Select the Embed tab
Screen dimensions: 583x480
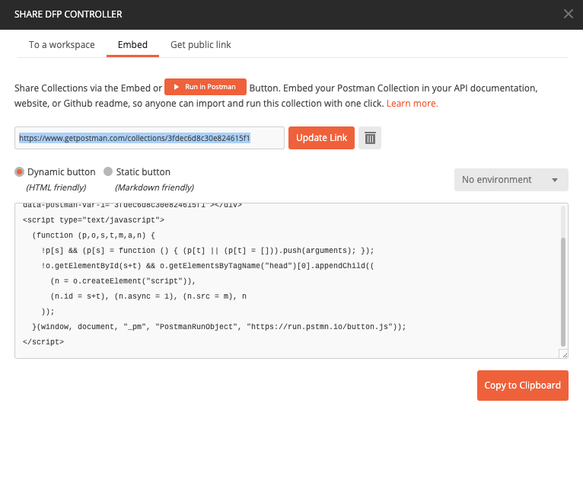pos(132,45)
